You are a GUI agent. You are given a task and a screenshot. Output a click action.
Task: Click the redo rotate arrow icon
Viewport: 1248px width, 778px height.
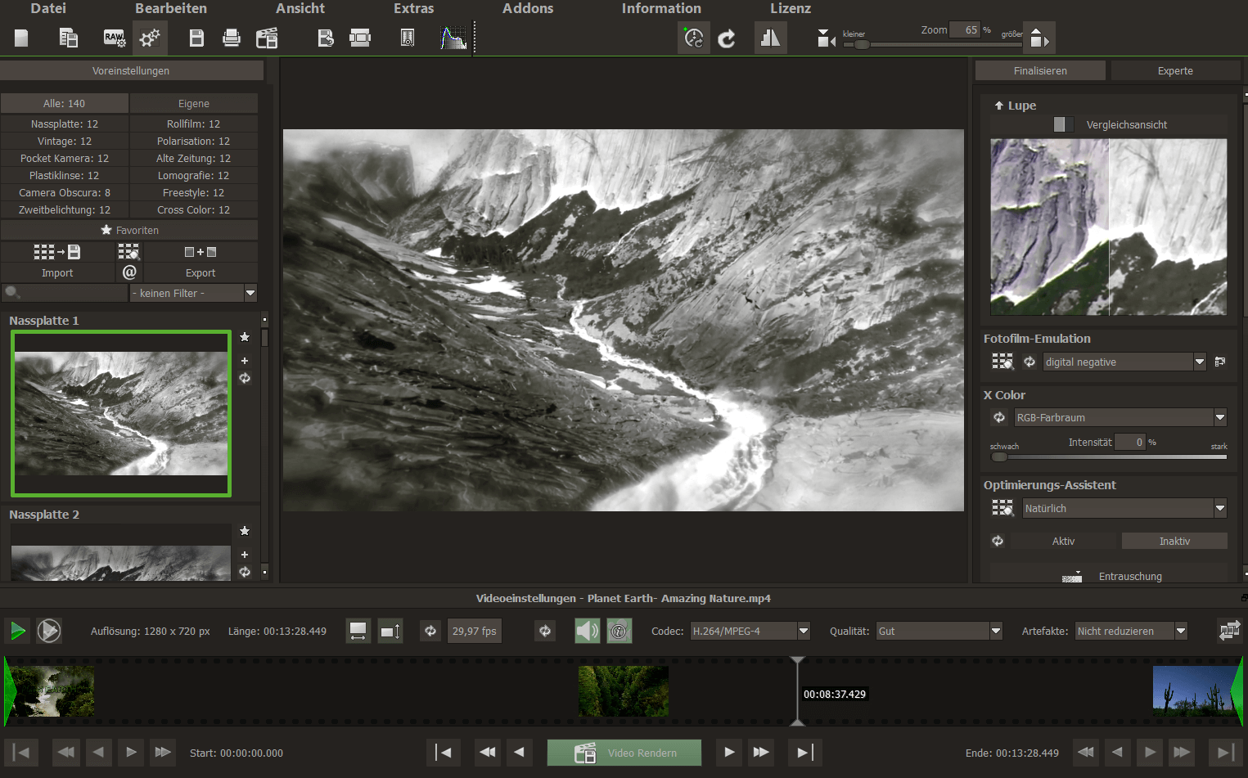pos(727,38)
